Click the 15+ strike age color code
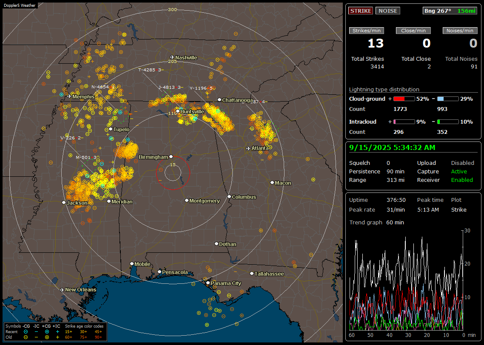The height and width of the screenshot is (345, 484). coord(68,332)
